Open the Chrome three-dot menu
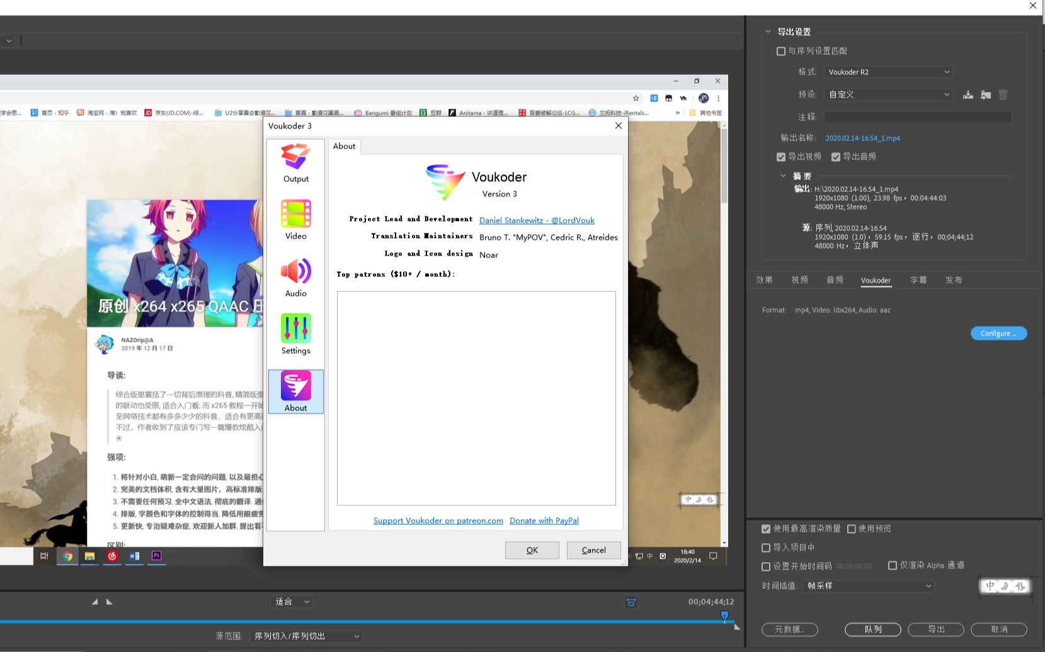 (x=718, y=98)
